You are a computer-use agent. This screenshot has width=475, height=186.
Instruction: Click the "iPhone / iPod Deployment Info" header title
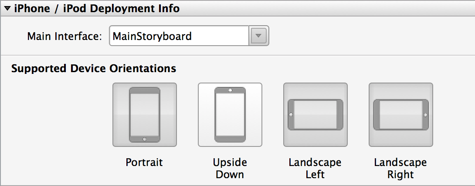click(x=97, y=9)
